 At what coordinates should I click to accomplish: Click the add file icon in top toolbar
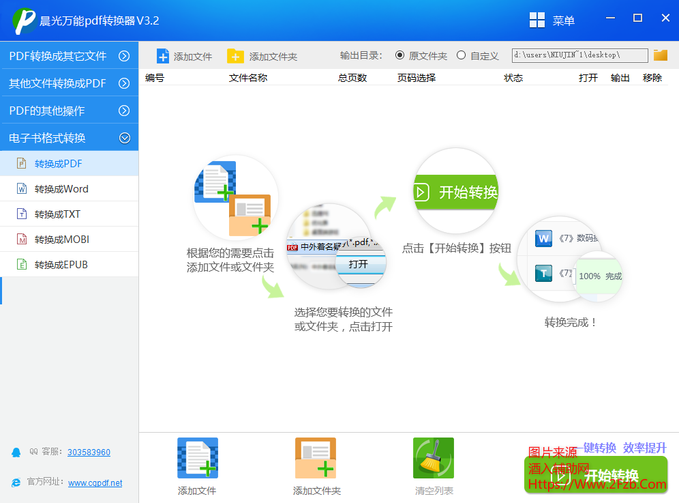tap(163, 56)
